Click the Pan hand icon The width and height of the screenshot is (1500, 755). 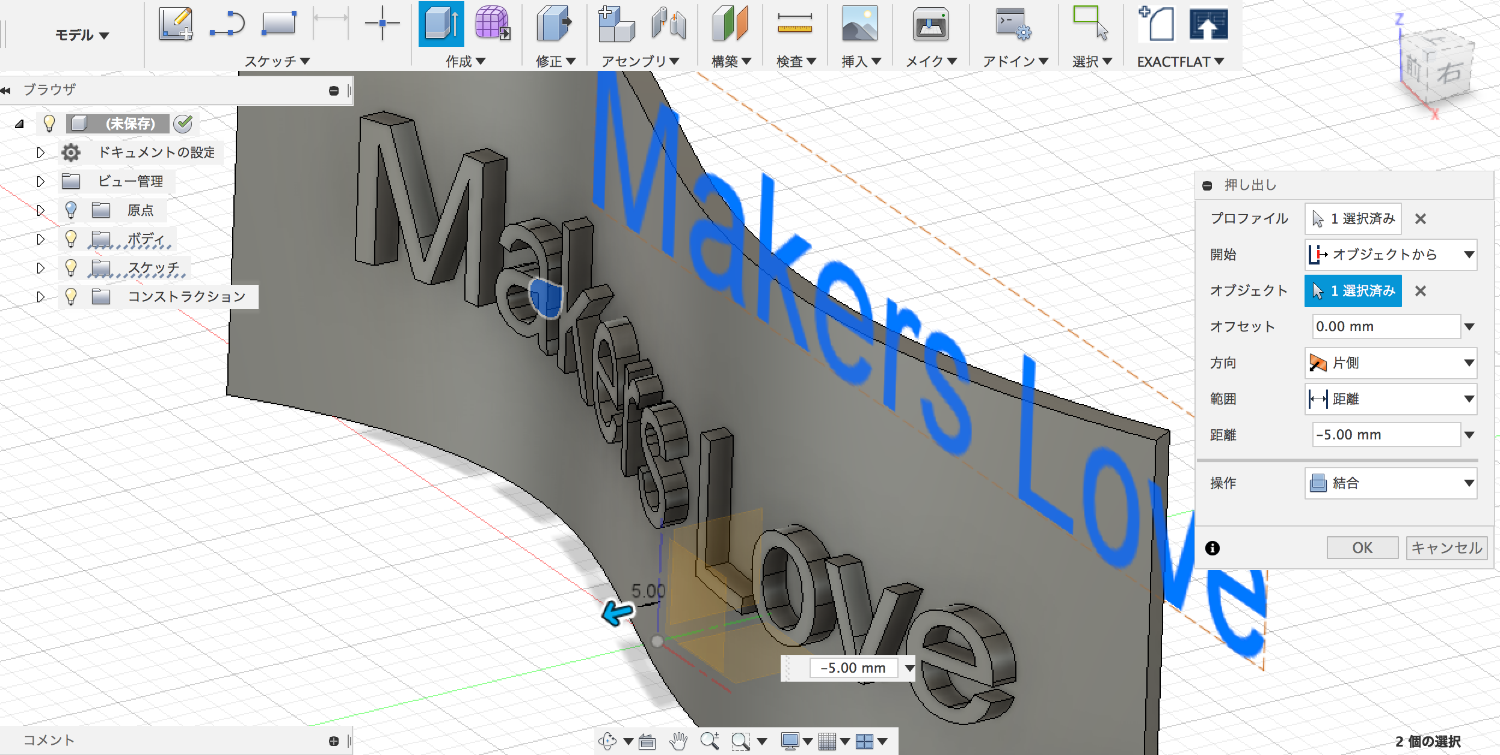[678, 741]
